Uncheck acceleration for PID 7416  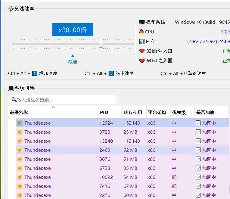(198, 186)
